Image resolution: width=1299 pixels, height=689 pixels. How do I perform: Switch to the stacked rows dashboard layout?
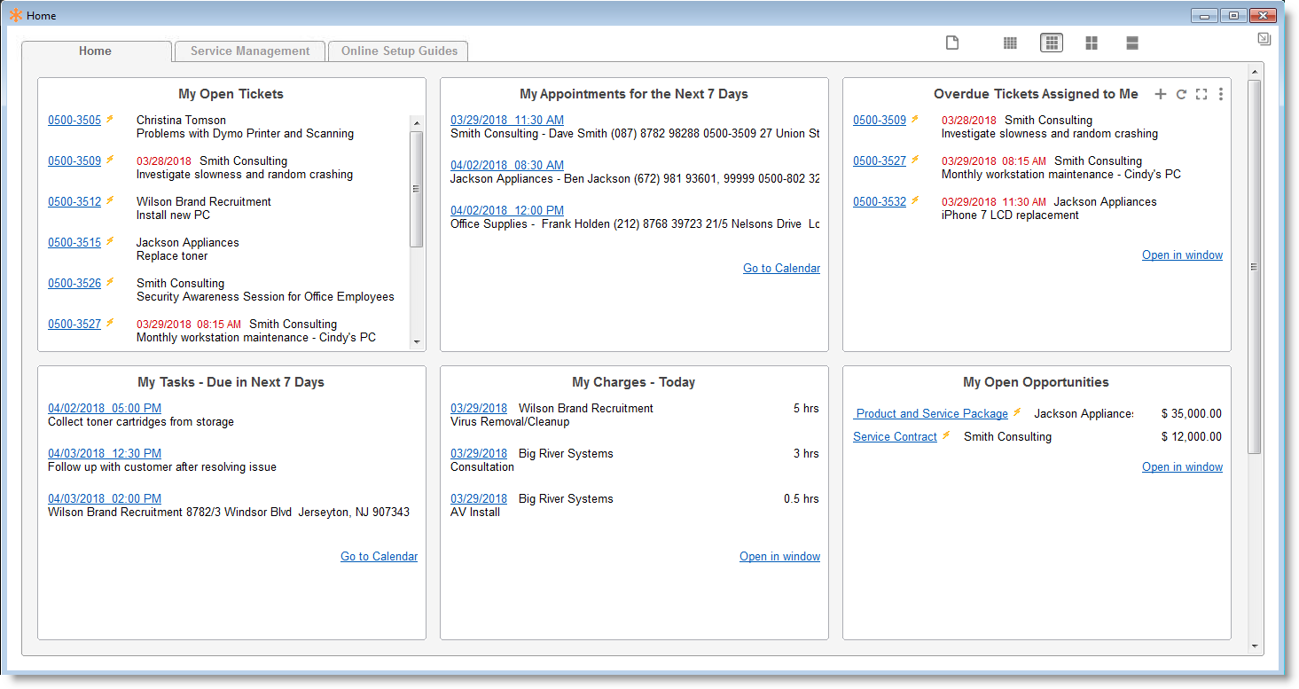[x=1132, y=43]
